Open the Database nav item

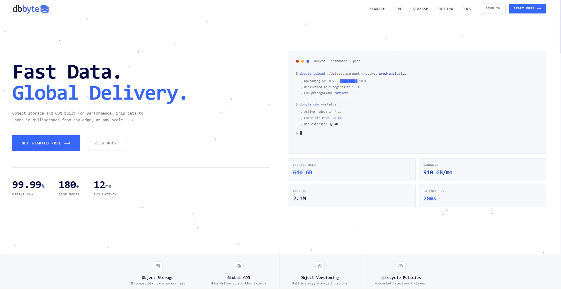419,9
